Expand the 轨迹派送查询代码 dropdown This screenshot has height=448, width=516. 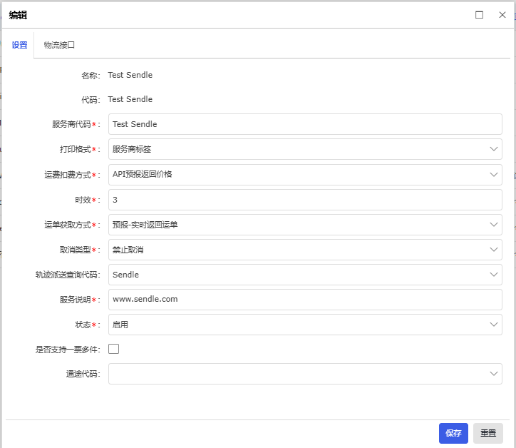click(304, 275)
